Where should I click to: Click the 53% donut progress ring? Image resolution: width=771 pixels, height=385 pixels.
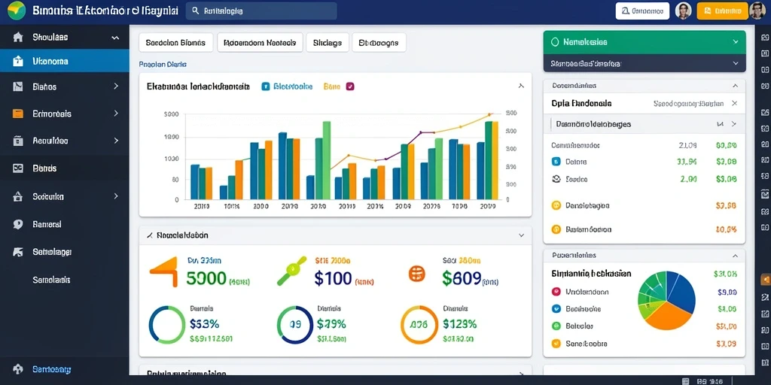167,325
